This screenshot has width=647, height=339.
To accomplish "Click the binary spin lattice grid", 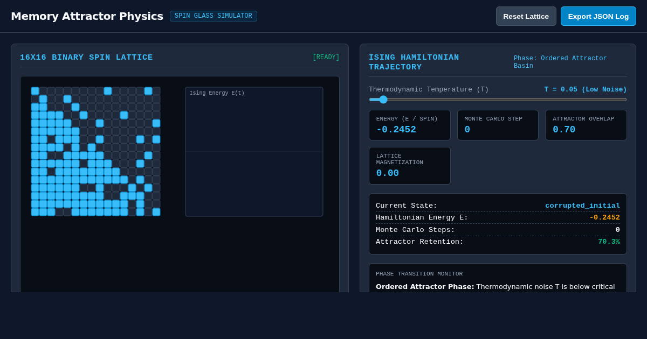I will [95, 151].
